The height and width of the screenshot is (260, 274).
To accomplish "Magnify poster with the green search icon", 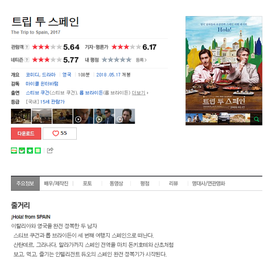I will coord(256,119).
